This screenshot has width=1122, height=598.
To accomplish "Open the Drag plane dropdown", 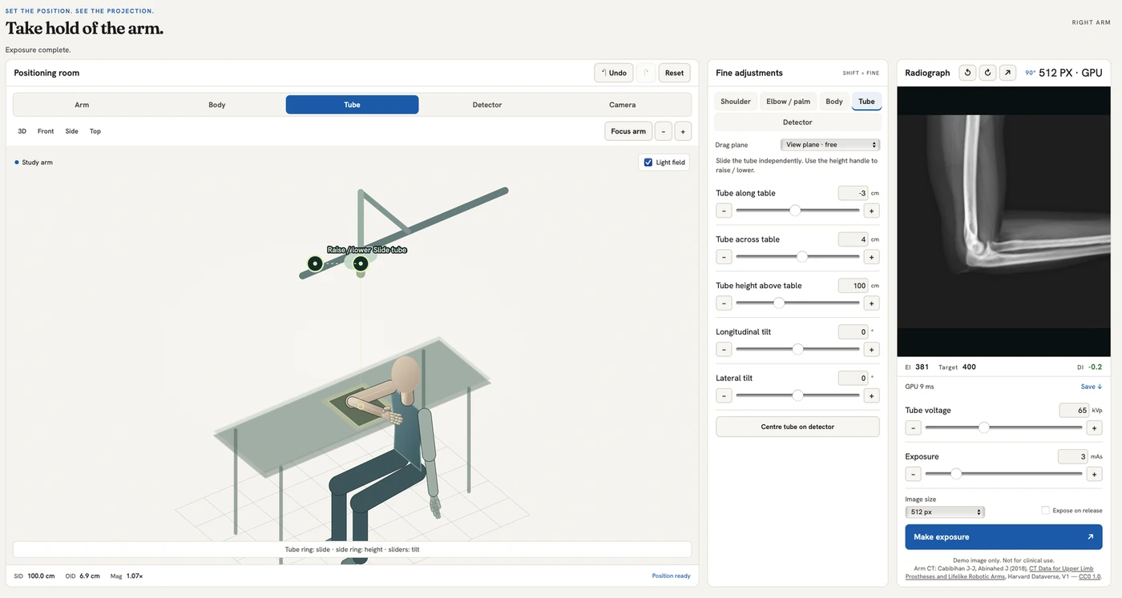I will [x=830, y=145].
